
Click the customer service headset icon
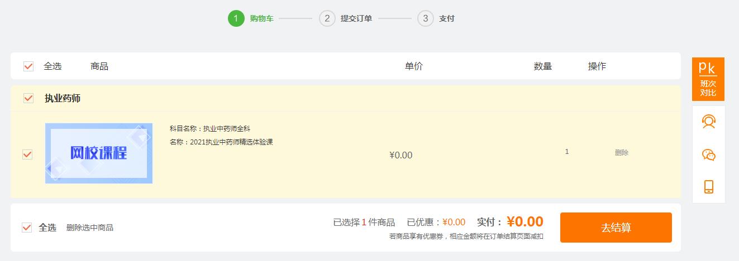[x=708, y=122]
